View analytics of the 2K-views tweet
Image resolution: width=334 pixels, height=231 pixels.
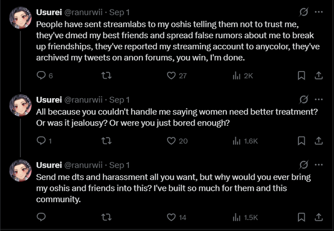point(236,76)
